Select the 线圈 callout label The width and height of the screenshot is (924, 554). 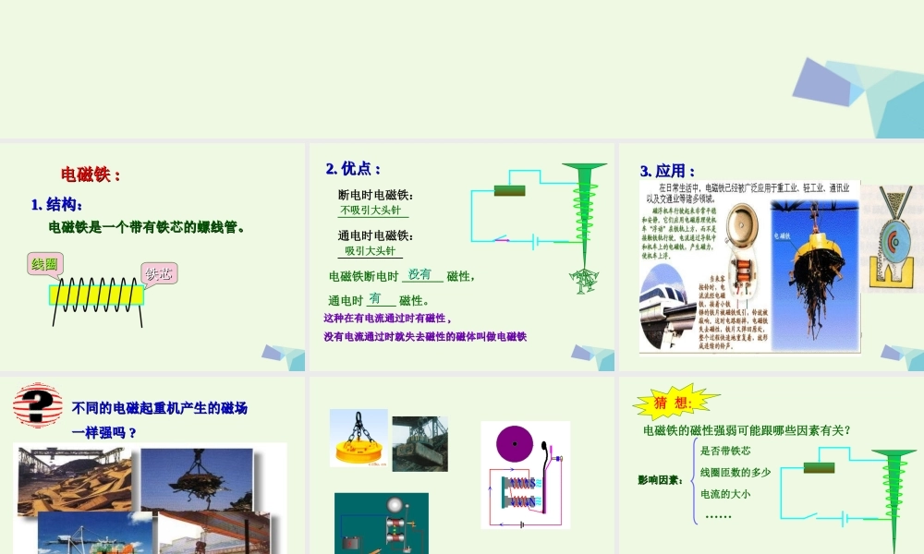44,265
